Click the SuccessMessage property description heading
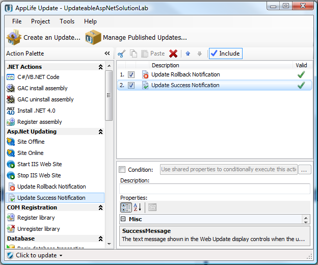Viewport: 318px width, 265px height. pyautogui.click(x=146, y=231)
